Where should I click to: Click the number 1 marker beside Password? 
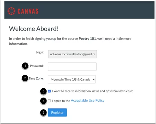25,66
